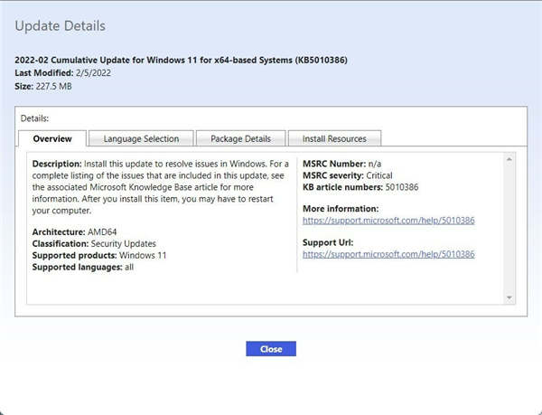Click the Classification Security Updates line
Viewport: 542px width, 415px height.
pos(94,244)
